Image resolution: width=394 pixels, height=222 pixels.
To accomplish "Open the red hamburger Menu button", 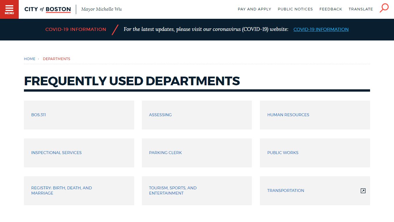I will point(9,9).
